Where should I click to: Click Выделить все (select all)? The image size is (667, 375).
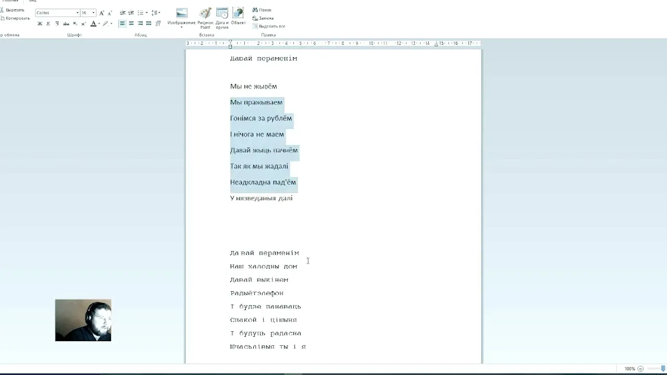point(269,26)
